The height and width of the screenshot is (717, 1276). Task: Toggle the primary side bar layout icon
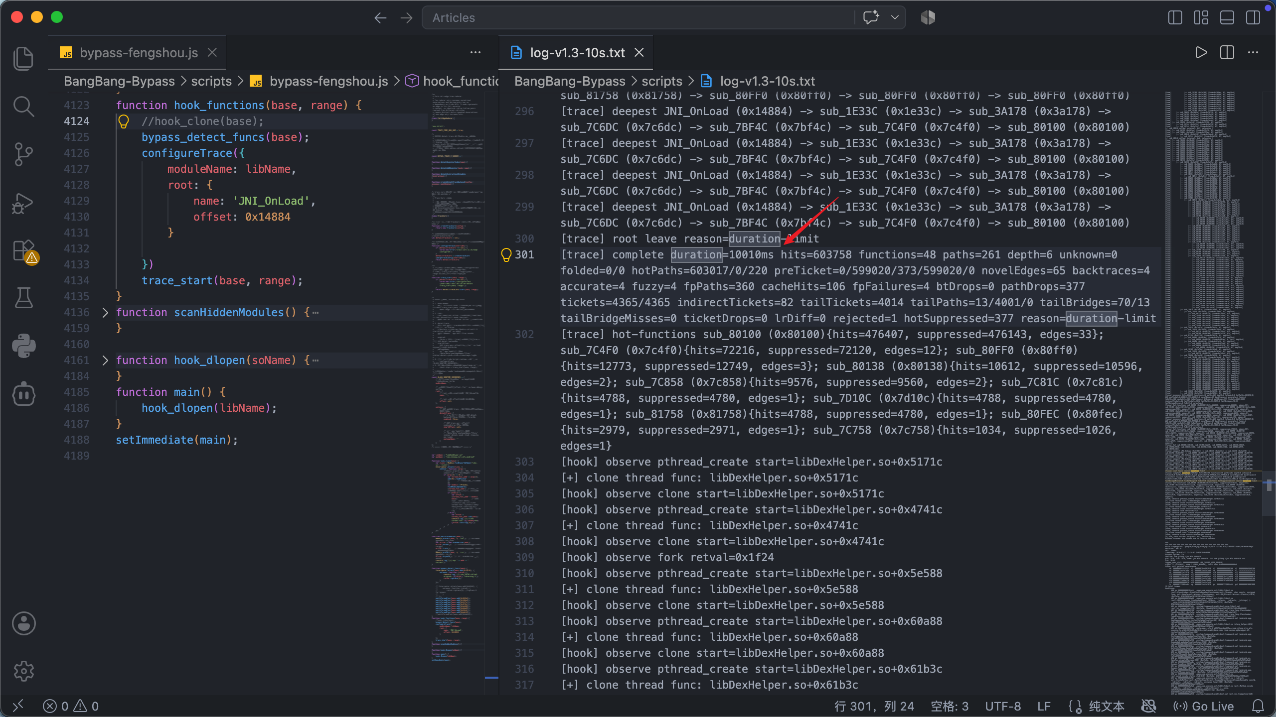(x=1175, y=18)
